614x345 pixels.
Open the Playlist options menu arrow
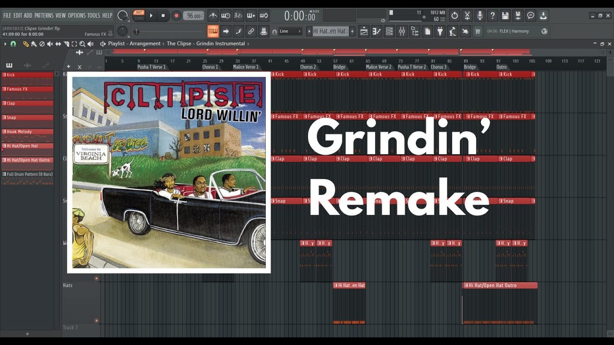(x=5, y=44)
